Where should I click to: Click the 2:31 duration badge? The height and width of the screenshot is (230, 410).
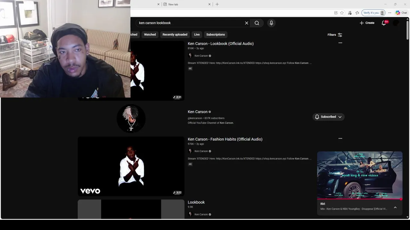pyautogui.click(x=177, y=97)
